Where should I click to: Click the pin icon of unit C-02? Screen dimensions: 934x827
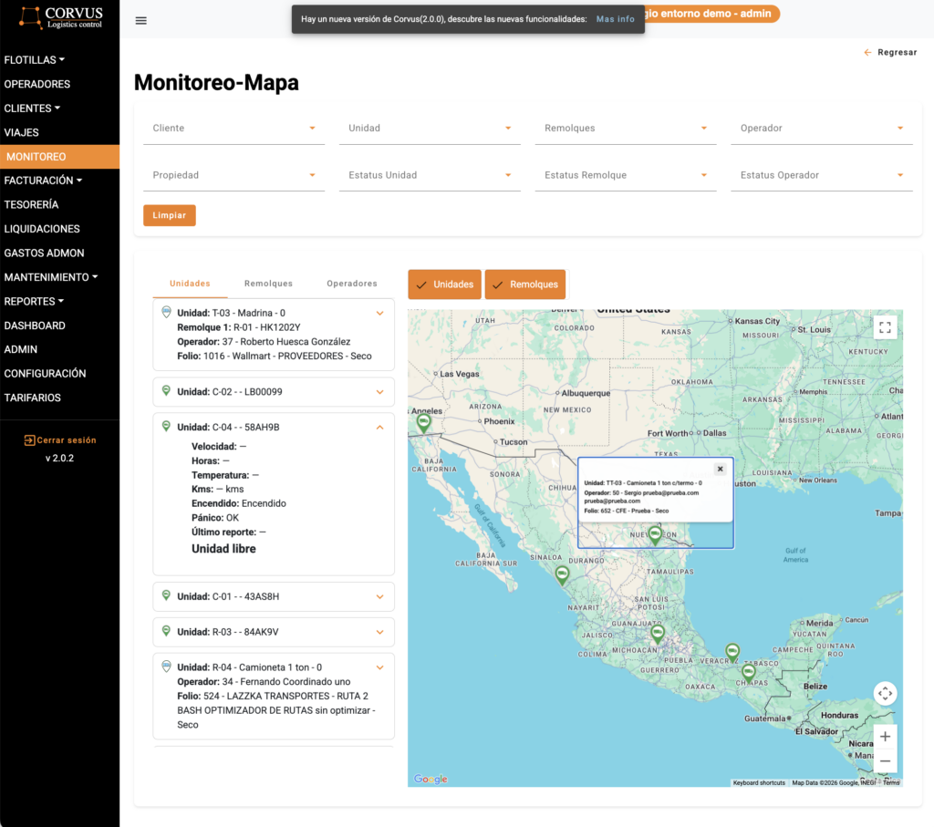pos(166,390)
